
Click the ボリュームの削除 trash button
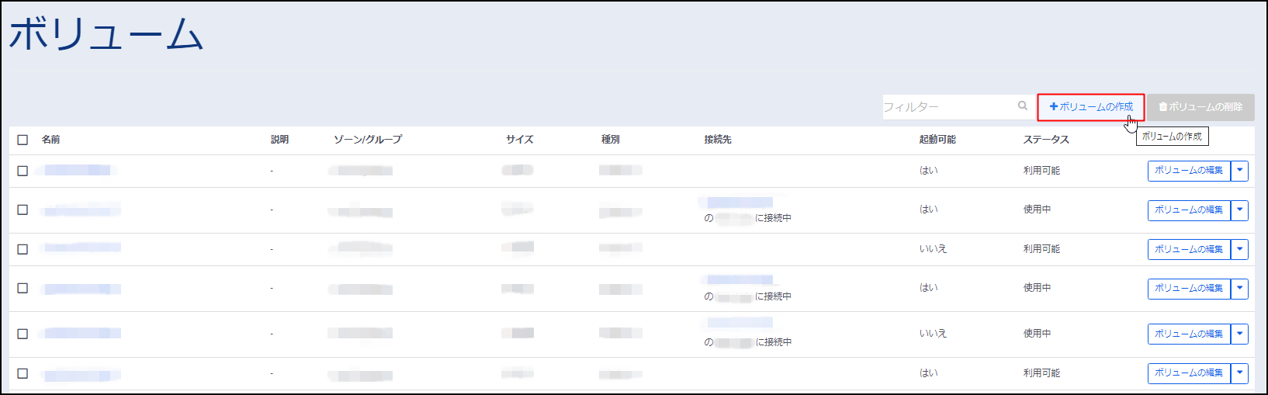[x=1200, y=107]
